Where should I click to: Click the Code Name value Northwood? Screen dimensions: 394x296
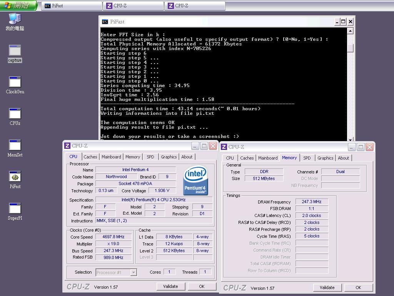pyautogui.click(x=116, y=177)
